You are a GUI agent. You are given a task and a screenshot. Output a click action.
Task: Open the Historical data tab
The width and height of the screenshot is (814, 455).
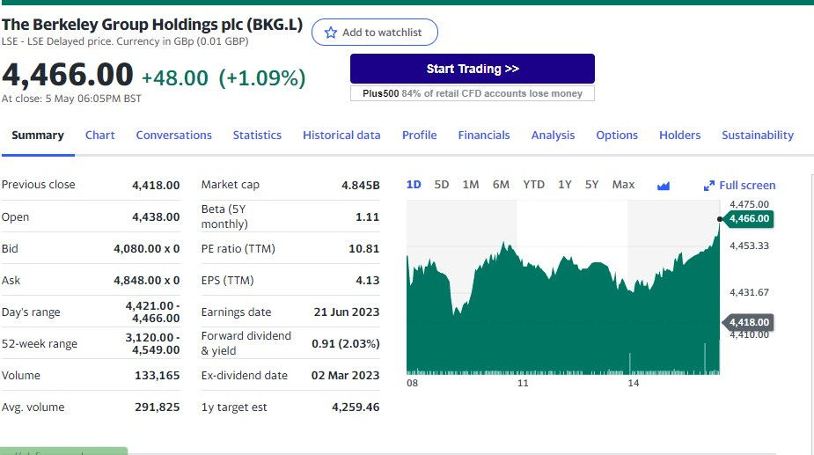(341, 135)
